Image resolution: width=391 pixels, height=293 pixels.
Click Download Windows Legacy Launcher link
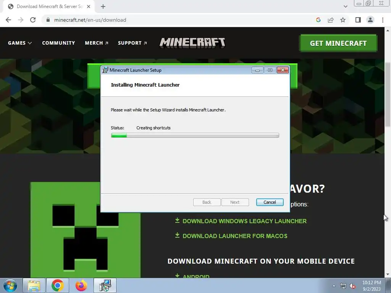[x=241, y=221]
